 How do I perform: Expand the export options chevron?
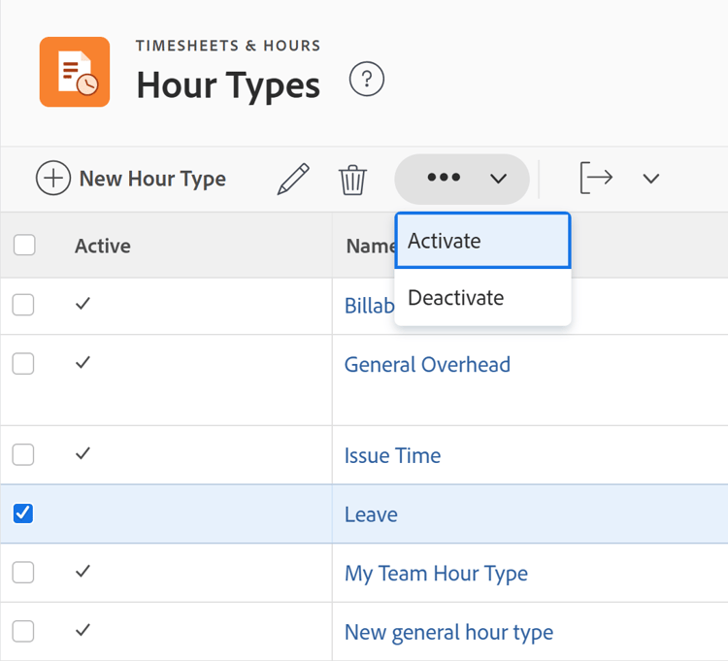651,179
